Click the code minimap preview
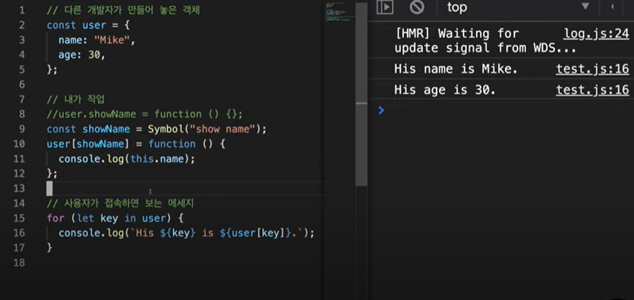Screen dimensions: 634x300 340,11
